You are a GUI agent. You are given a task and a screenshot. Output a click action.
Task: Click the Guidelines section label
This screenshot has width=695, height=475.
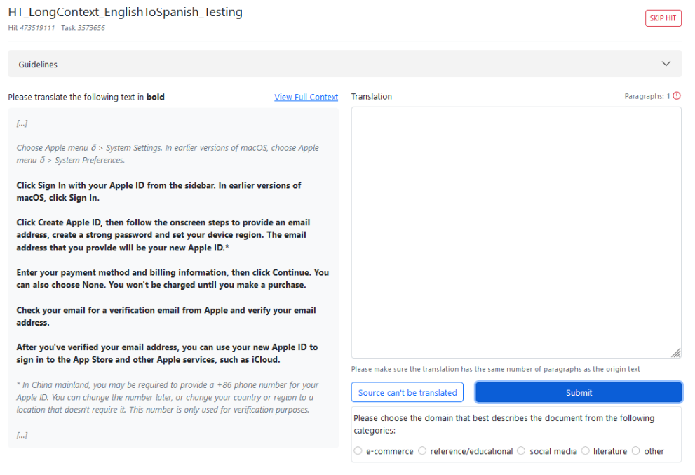(38, 65)
